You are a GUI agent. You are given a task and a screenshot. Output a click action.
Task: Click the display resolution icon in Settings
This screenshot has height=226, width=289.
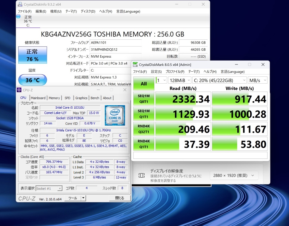click(142, 175)
